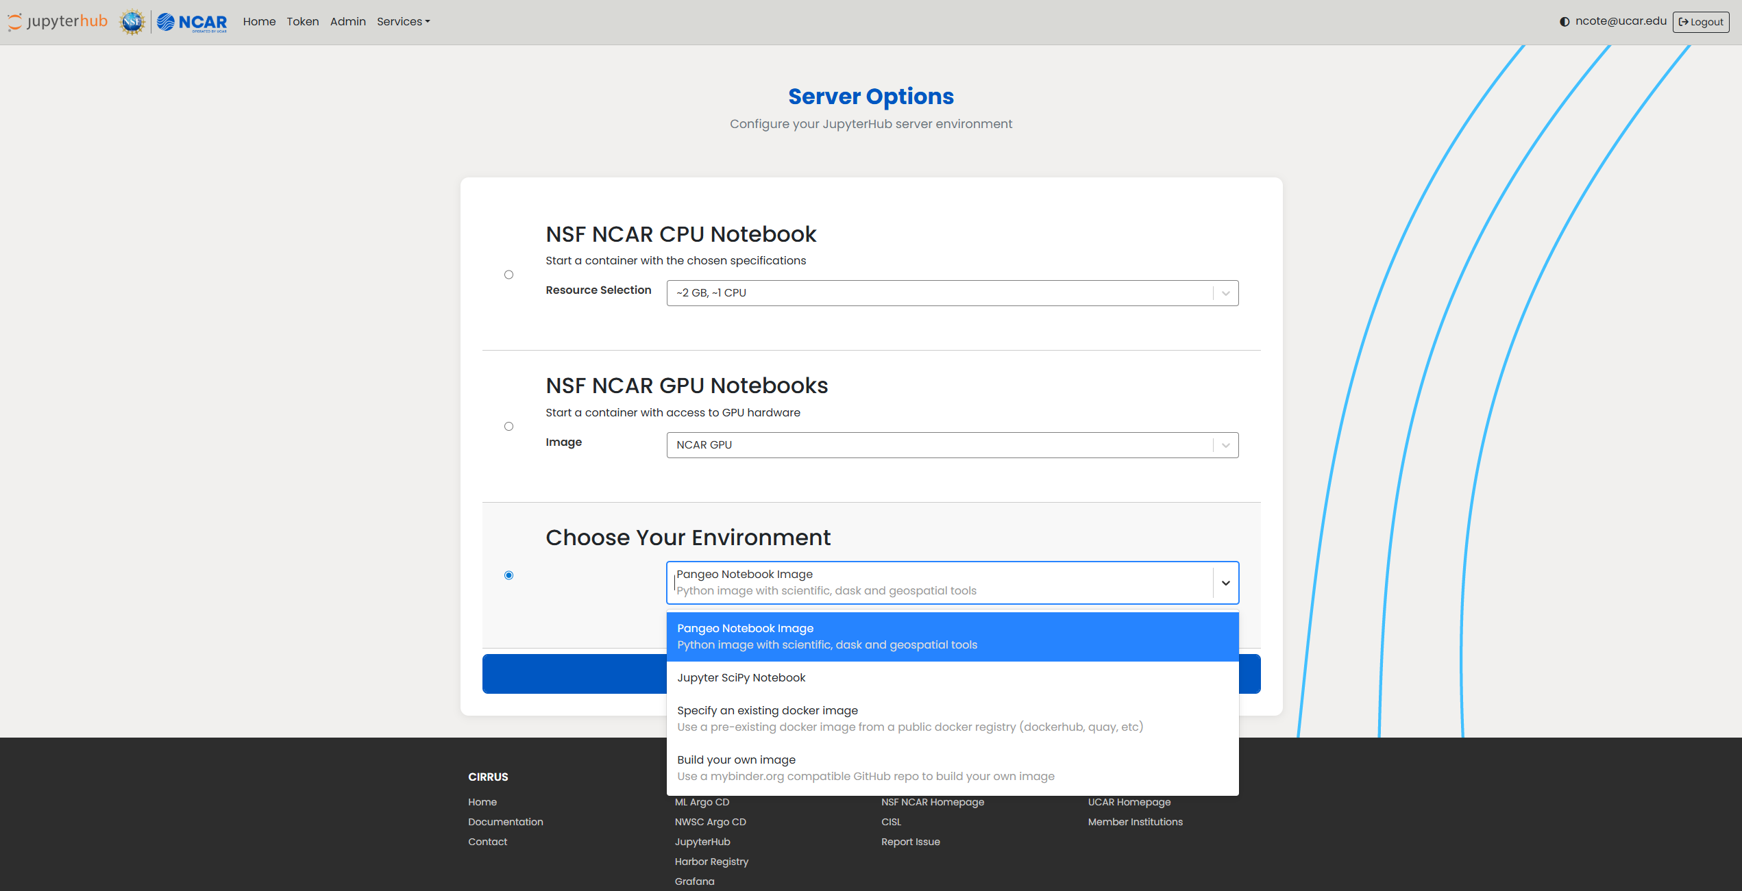Toggle the theme icon next to ncote@ucar.edu
Screen dimensions: 1742x891
click(x=1564, y=21)
